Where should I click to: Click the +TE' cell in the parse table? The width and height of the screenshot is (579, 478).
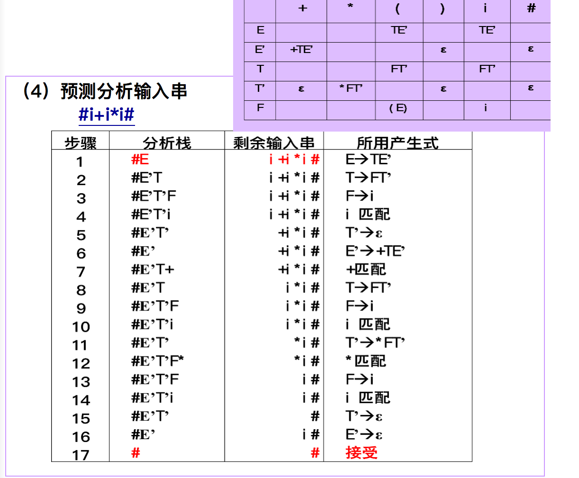[301, 50]
